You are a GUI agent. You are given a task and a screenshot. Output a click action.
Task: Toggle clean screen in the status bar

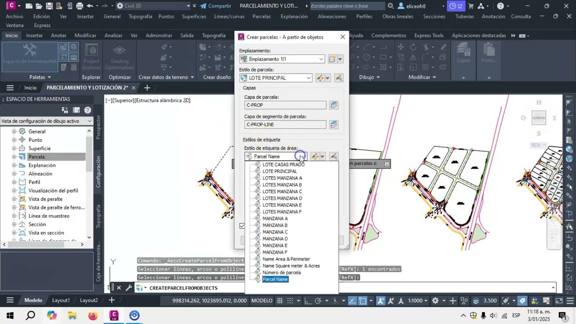(x=559, y=301)
